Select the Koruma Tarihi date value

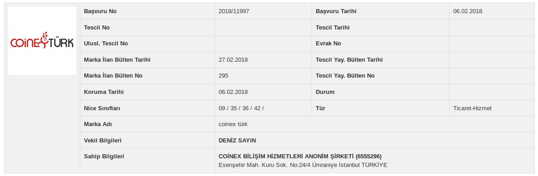[233, 92]
